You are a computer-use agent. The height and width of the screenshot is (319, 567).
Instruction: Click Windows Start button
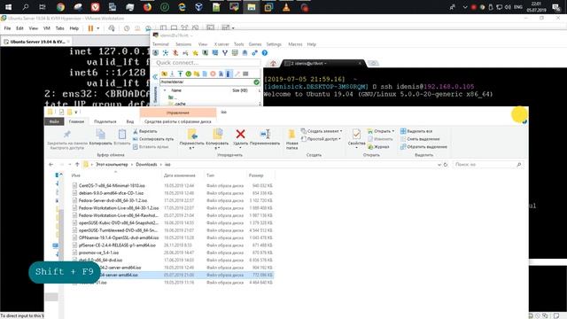tap(8, 7)
